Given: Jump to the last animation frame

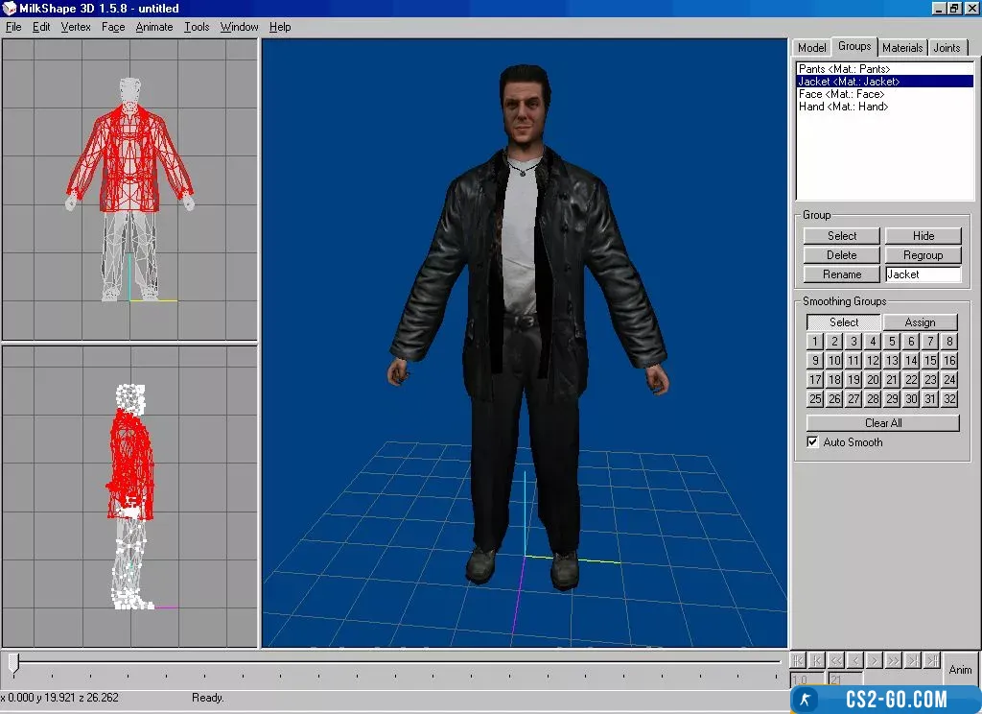Looking at the screenshot, I should (x=932, y=660).
